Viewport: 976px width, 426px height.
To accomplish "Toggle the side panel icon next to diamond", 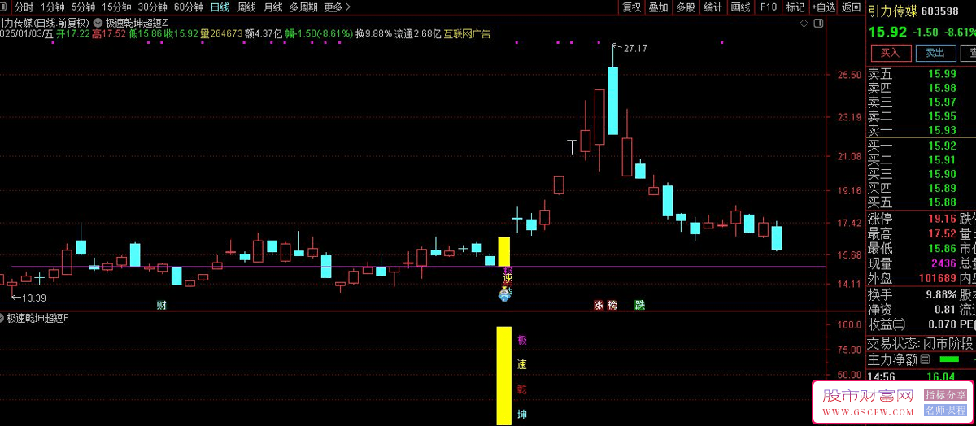I will pos(818,24).
